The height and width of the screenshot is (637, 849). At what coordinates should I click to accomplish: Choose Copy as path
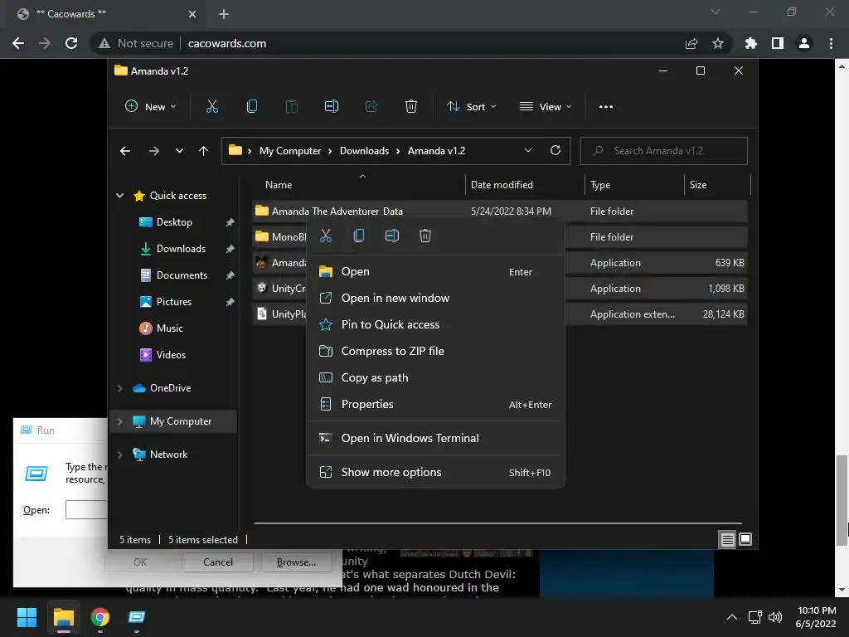435,378
